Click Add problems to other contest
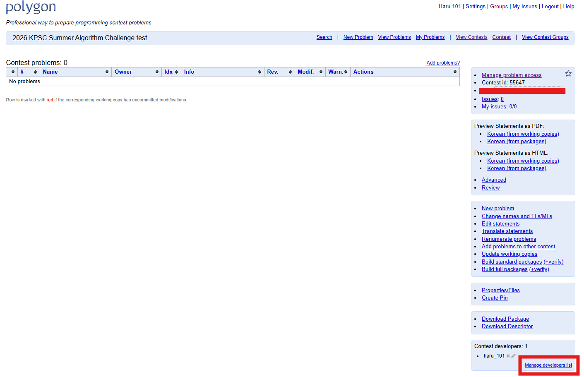Screen dimensions: 584x377 [518, 247]
